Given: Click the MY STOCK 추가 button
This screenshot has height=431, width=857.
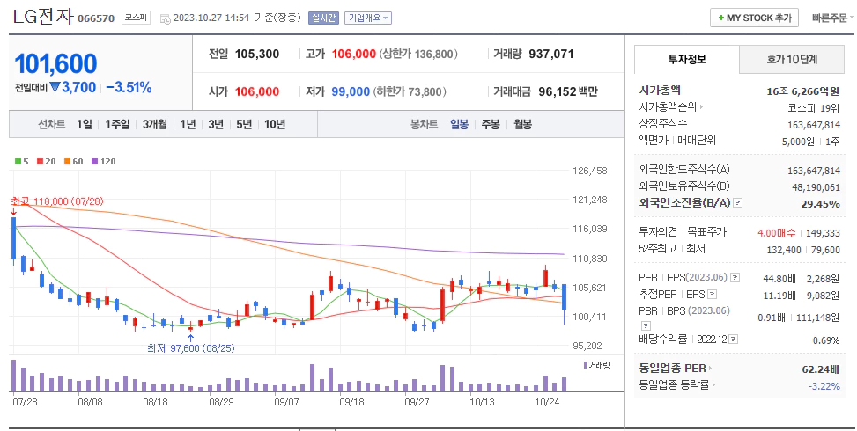Looking at the screenshot, I should [x=754, y=18].
